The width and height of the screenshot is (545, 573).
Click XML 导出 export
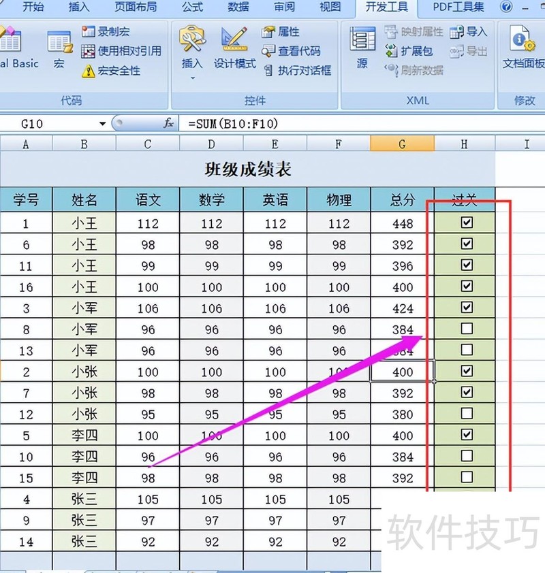[x=468, y=52]
